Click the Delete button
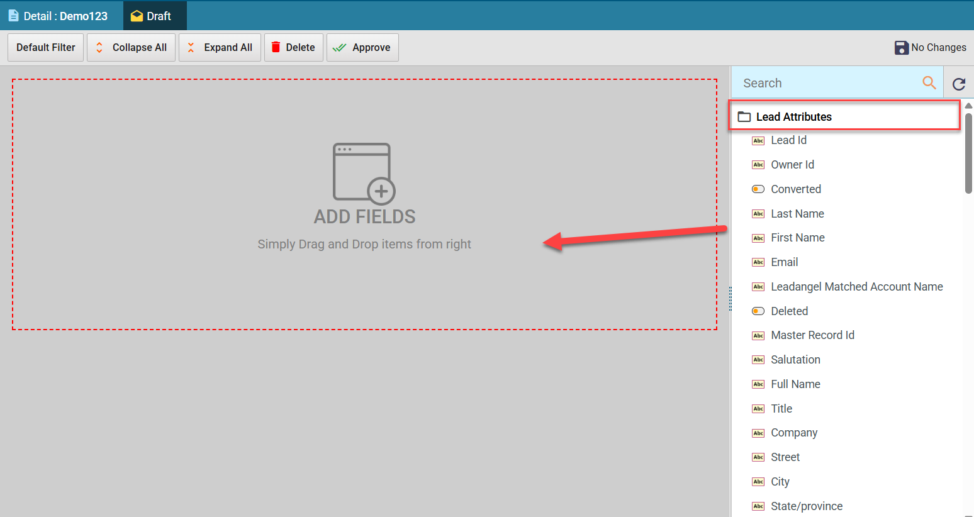Viewport: 974px width, 517px height. (293, 47)
